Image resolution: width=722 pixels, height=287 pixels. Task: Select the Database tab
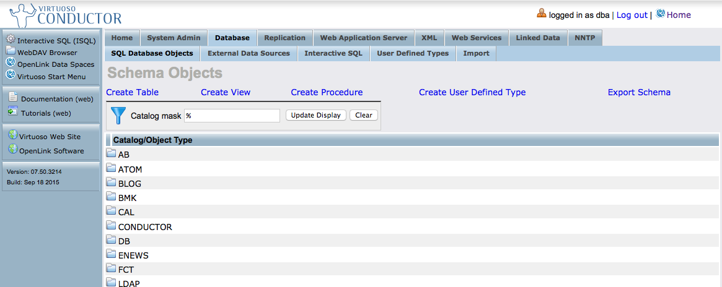point(232,38)
